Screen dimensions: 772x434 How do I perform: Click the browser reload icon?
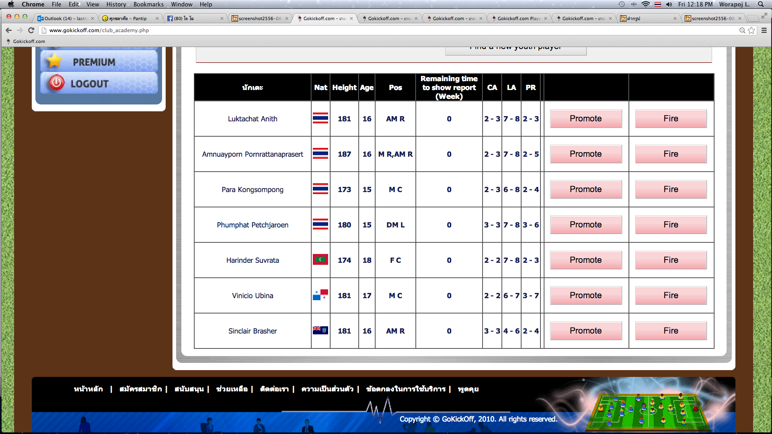click(31, 30)
